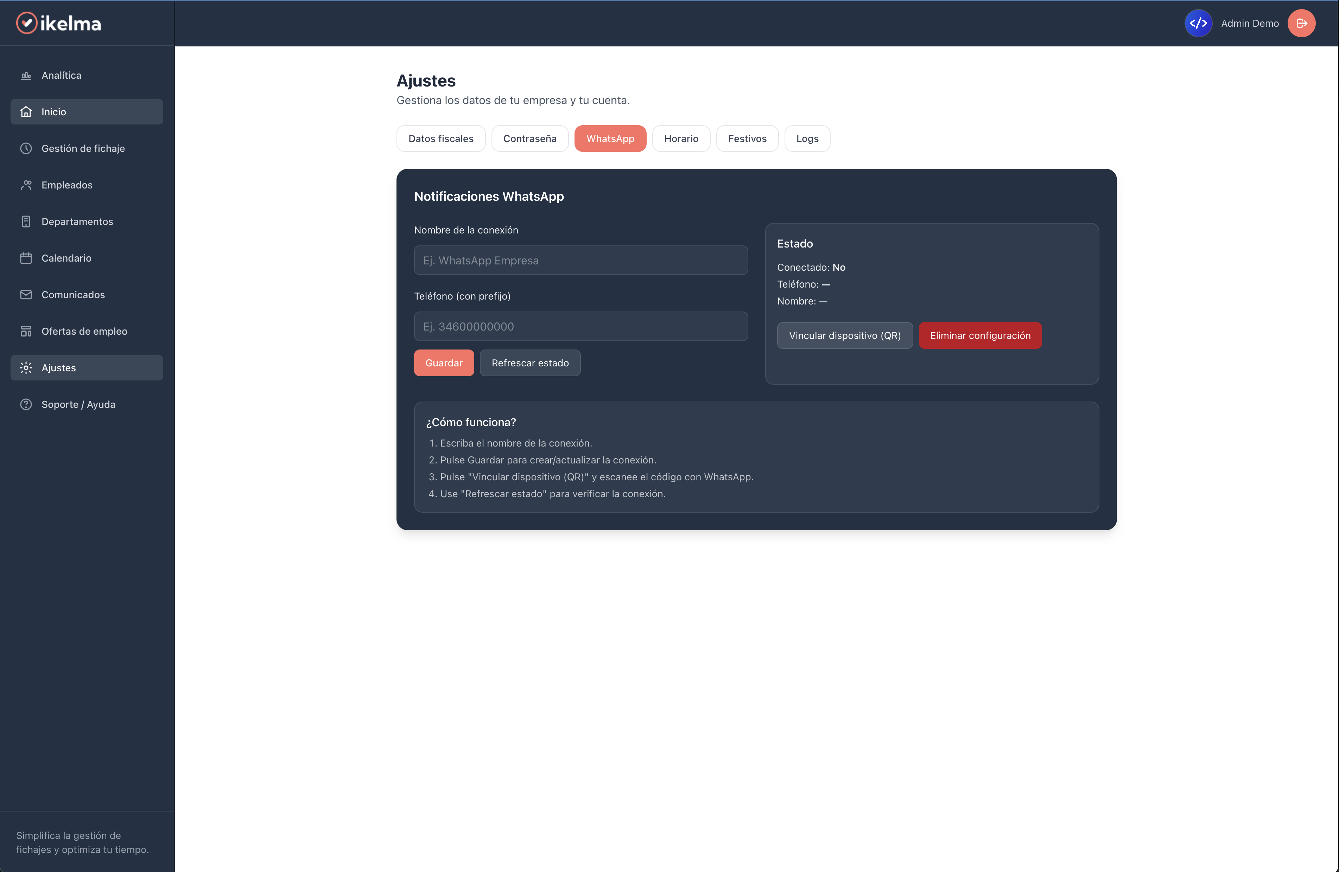Viewport: 1339px width, 872px height.
Task: Click the Calendario calendar icon
Action: pyautogui.click(x=26, y=258)
